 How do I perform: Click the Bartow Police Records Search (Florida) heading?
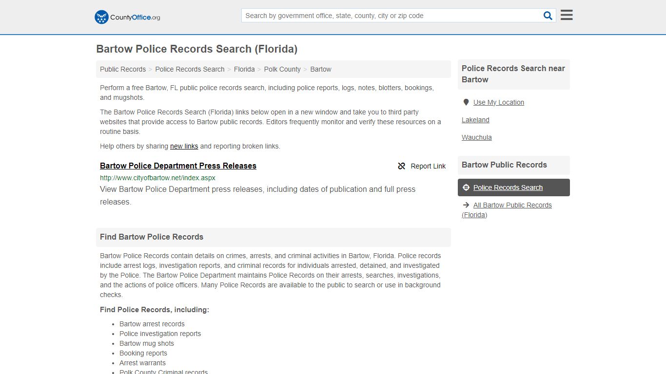point(196,49)
